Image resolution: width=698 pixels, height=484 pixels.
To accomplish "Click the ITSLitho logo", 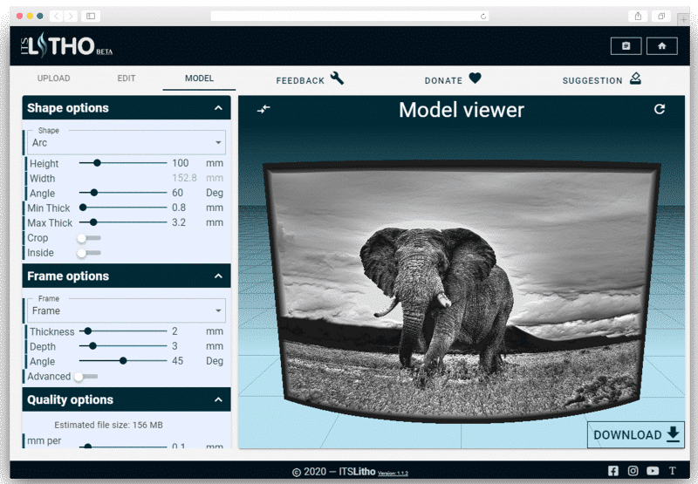I will (66, 45).
